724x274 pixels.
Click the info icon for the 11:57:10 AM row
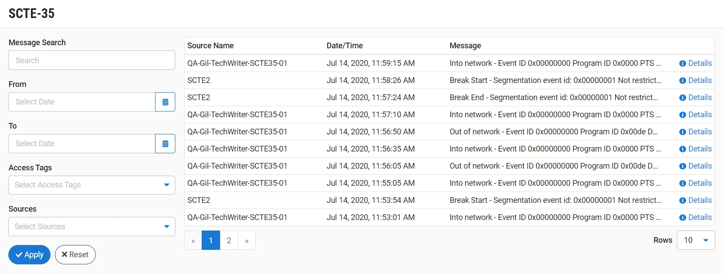(x=682, y=115)
